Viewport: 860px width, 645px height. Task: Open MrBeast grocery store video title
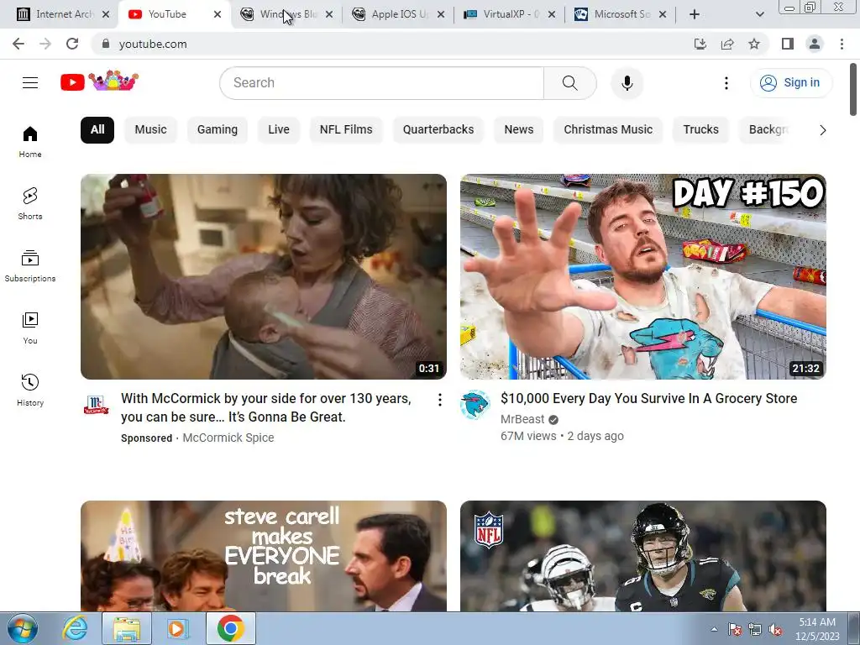648,399
